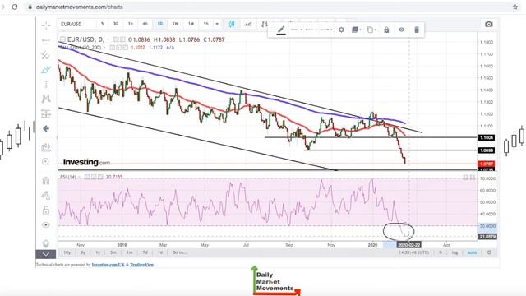Select the trend line drawing tool
This screenshot has width=526, height=296.
pos(46,40)
